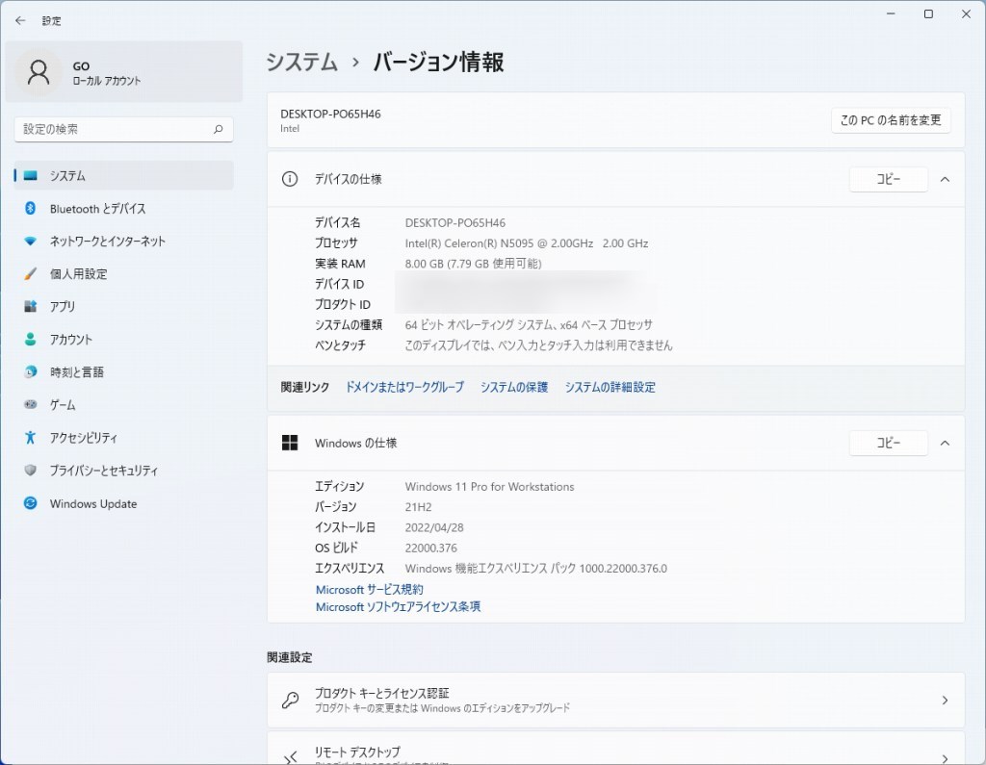Go to ネットワークとインターネット settings
986x765 pixels.
click(x=124, y=241)
